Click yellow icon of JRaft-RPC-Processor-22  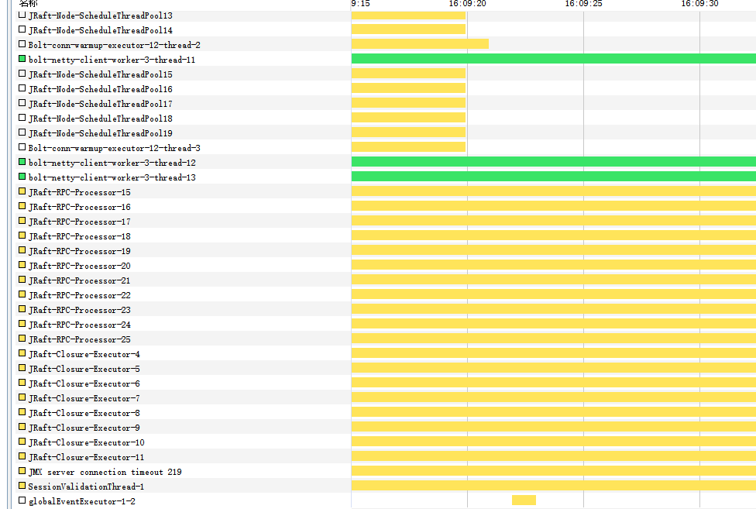tap(22, 294)
